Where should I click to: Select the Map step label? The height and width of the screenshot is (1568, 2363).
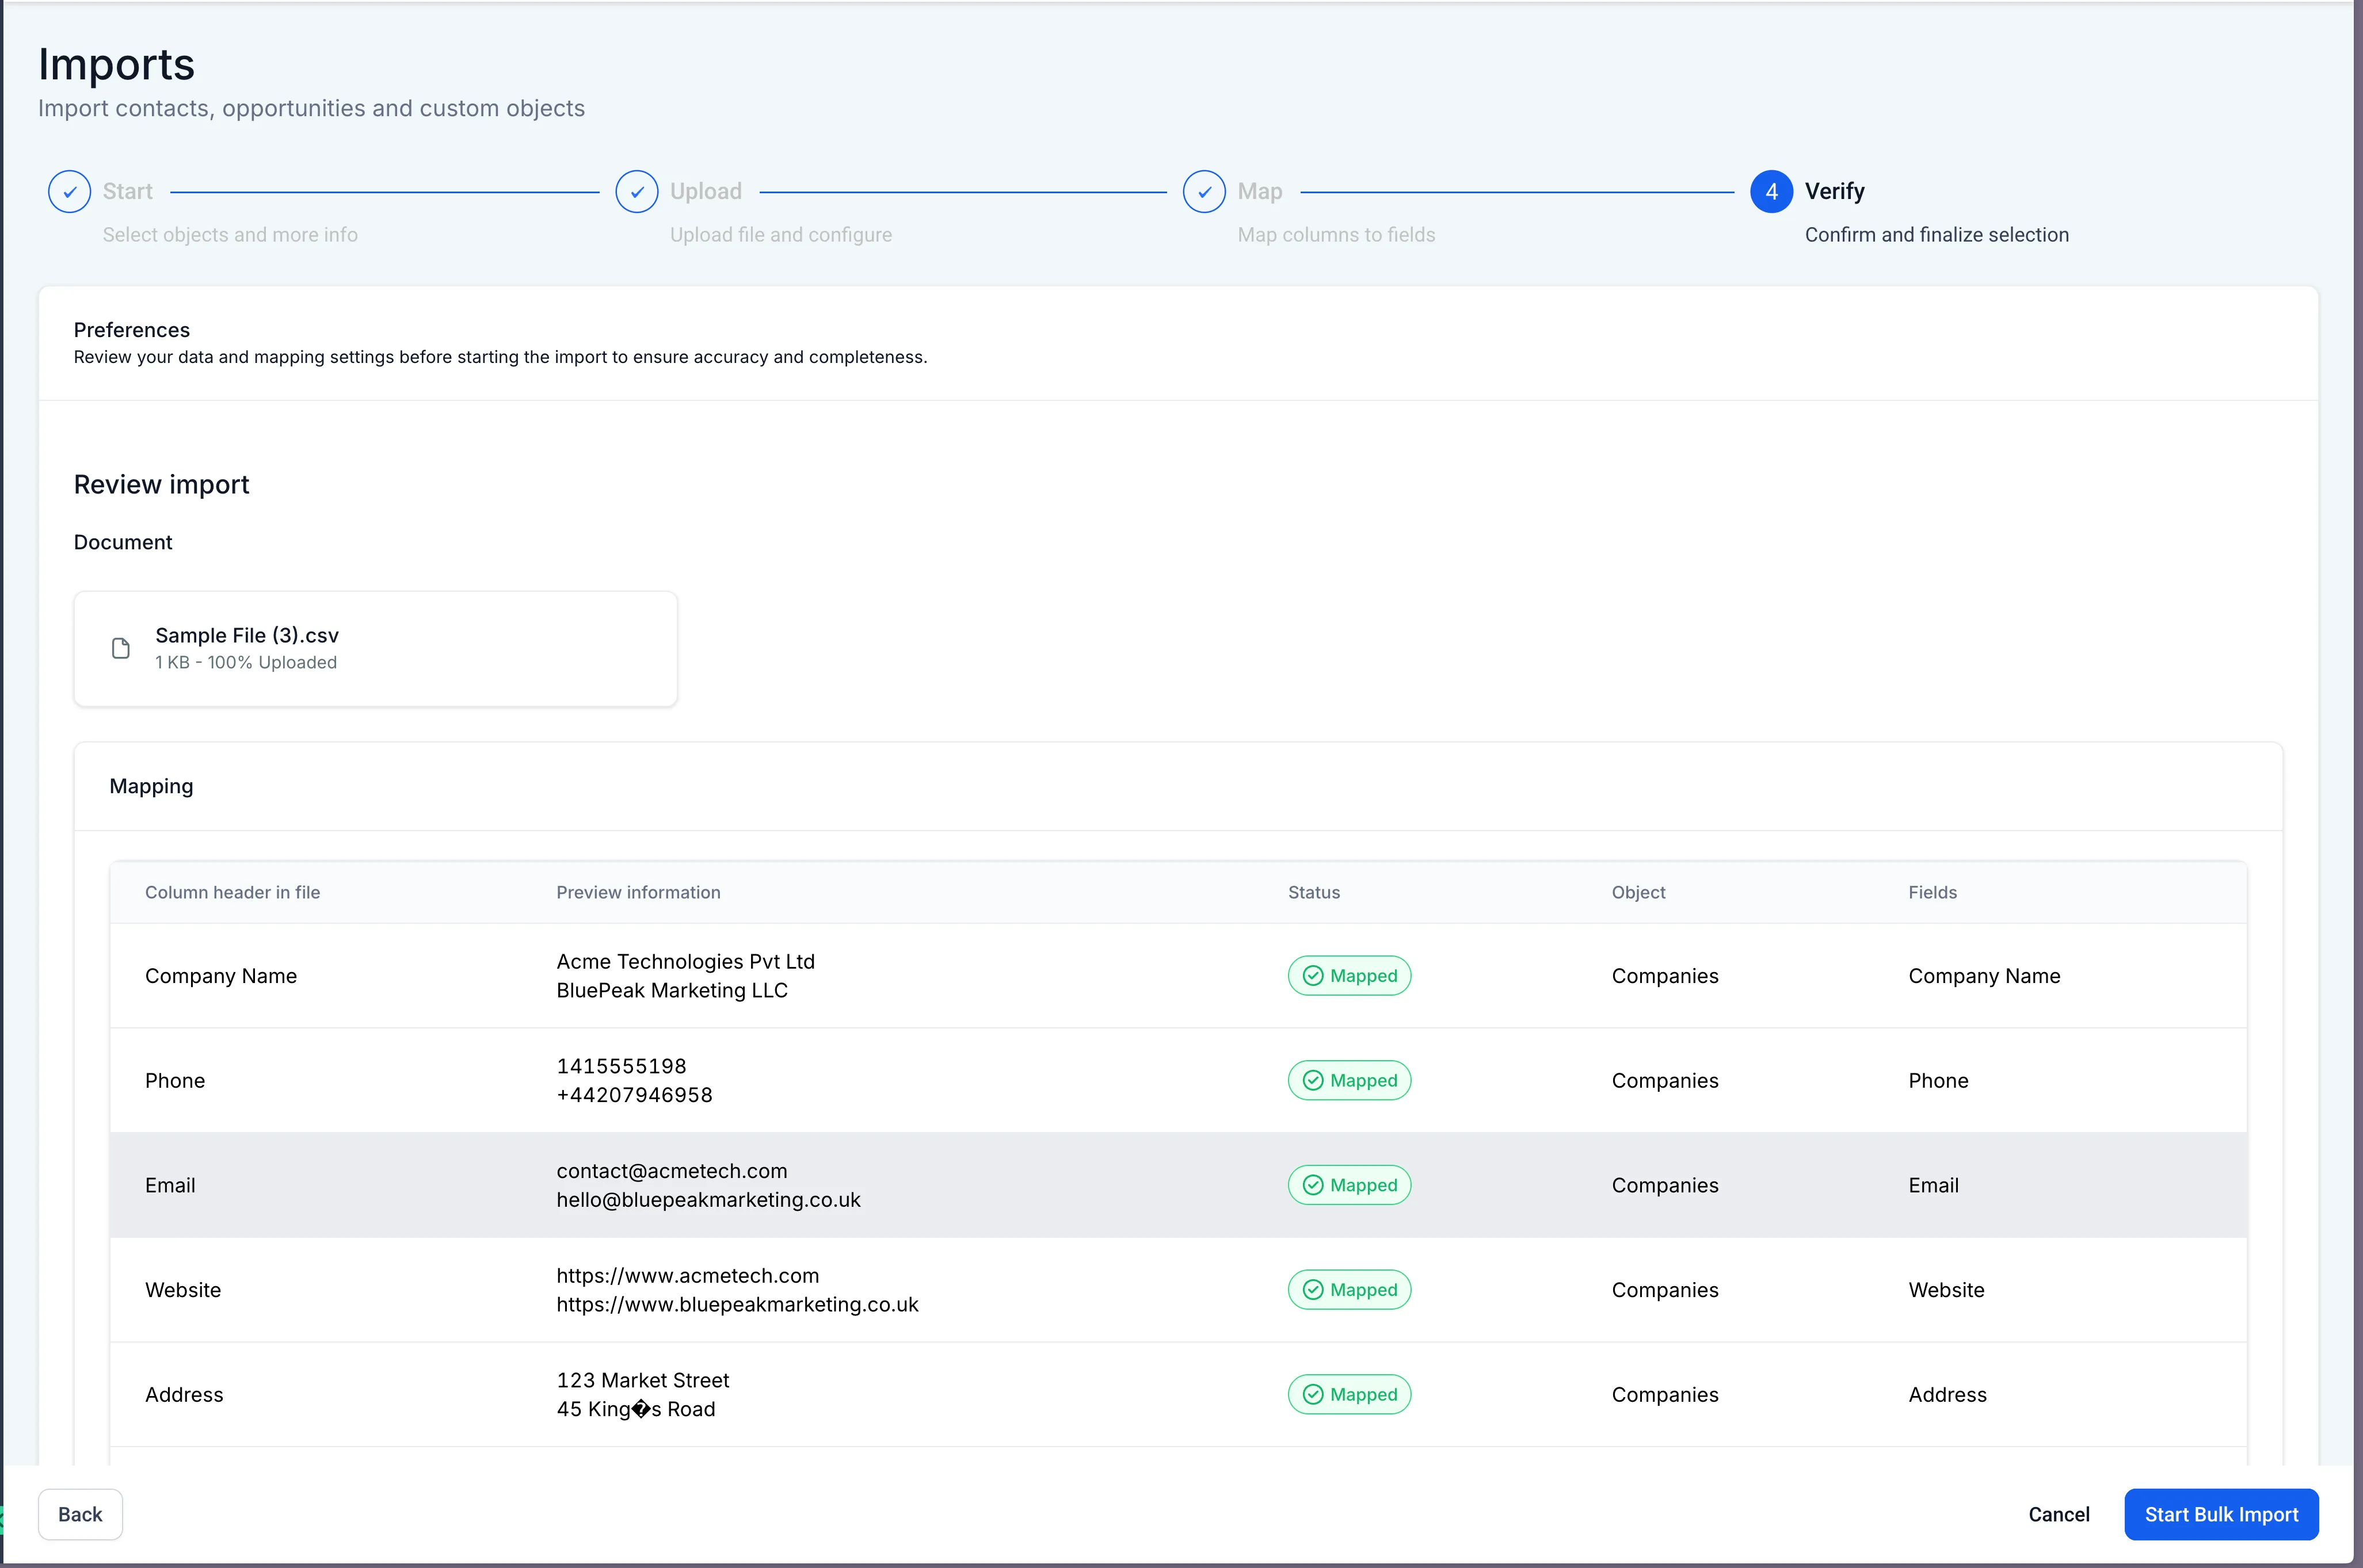click(1259, 191)
